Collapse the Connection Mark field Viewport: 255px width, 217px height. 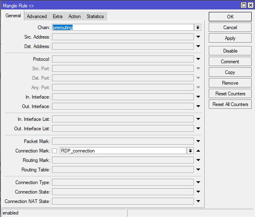click(198, 150)
